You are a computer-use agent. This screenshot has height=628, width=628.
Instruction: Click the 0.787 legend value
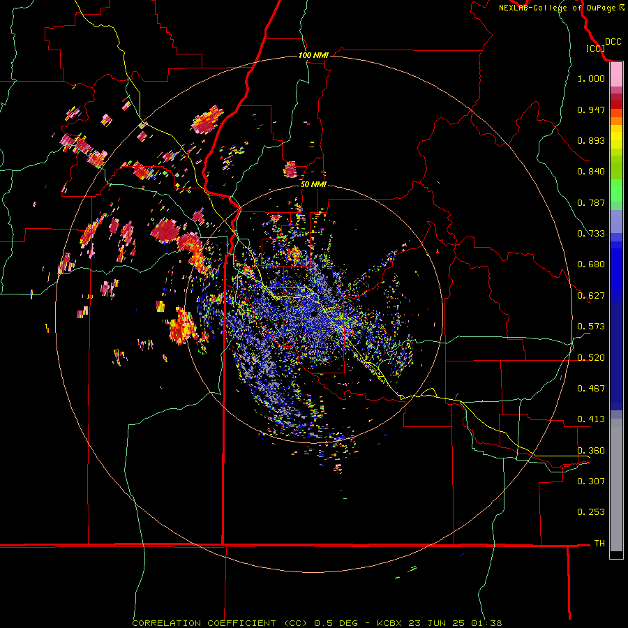[591, 202]
